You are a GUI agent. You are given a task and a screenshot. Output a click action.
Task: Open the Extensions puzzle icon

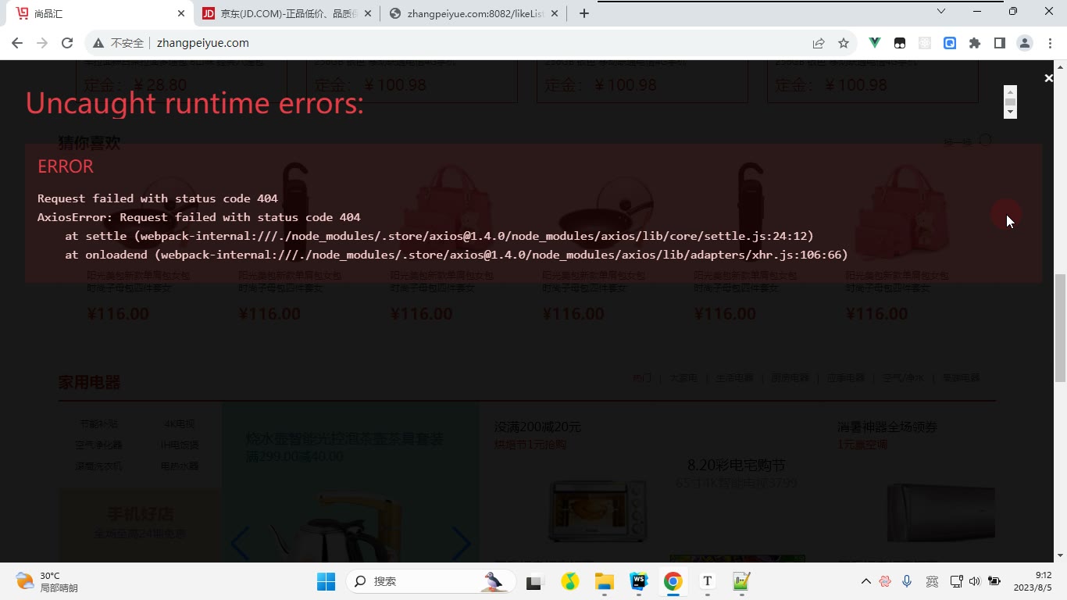pyautogui.click(x=975, y=43)
